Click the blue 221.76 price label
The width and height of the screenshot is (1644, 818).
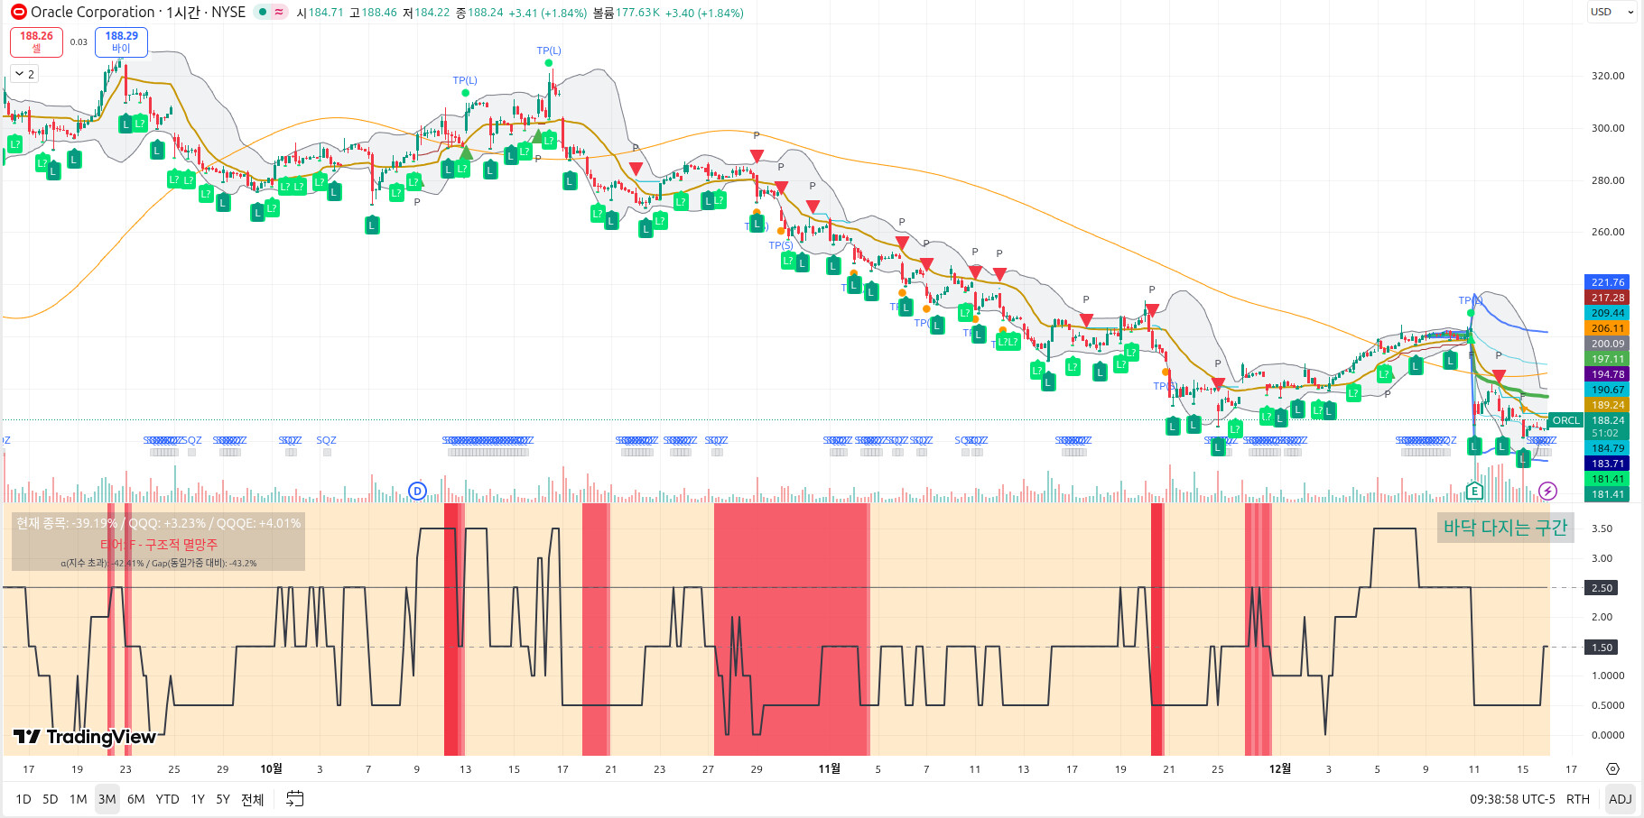(1607, 282)
